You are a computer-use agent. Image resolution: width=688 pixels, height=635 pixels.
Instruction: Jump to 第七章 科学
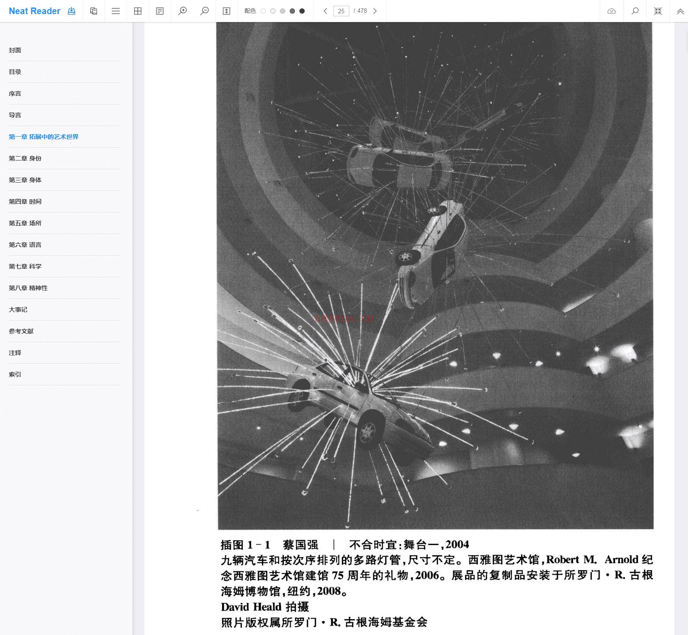(x=64, y=266)
